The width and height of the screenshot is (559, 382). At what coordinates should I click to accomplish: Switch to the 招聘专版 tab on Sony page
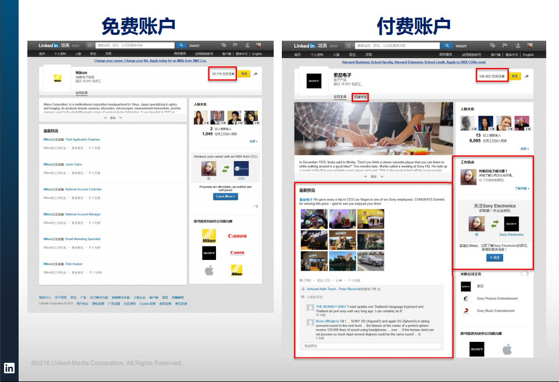[361, 97]
